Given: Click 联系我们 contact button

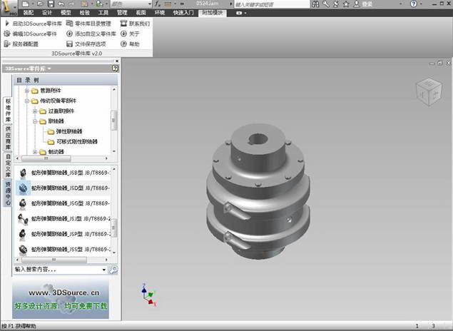Looking at the screenshot, I should (x=136, y=24).
